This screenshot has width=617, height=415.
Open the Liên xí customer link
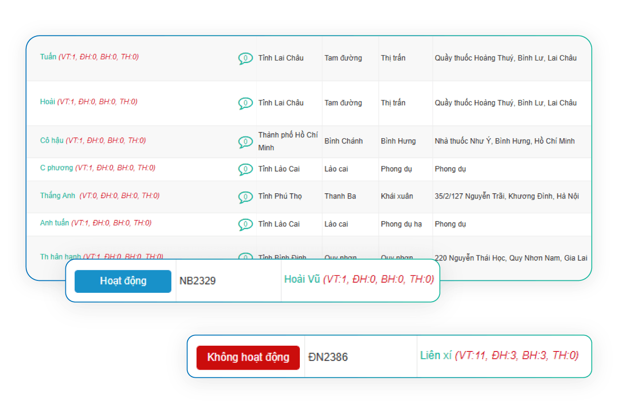(436, 355)
